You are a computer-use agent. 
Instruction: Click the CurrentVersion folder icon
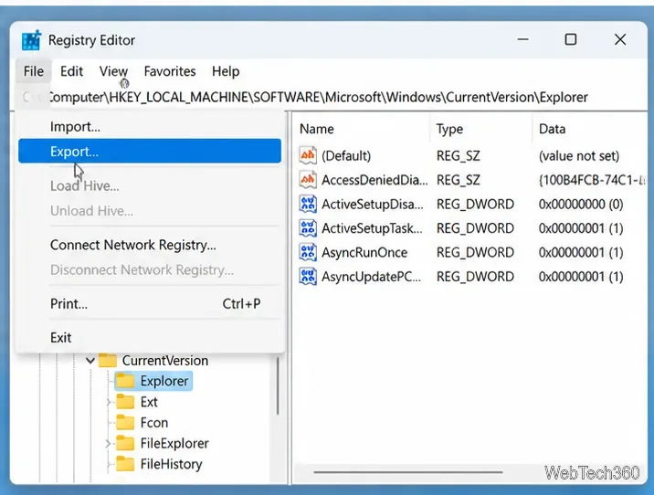click(x=108, y=361)
